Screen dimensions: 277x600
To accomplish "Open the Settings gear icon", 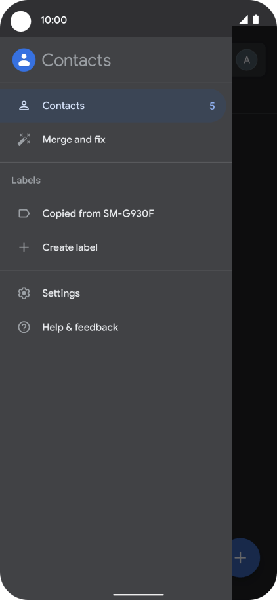I will point(24,293).
